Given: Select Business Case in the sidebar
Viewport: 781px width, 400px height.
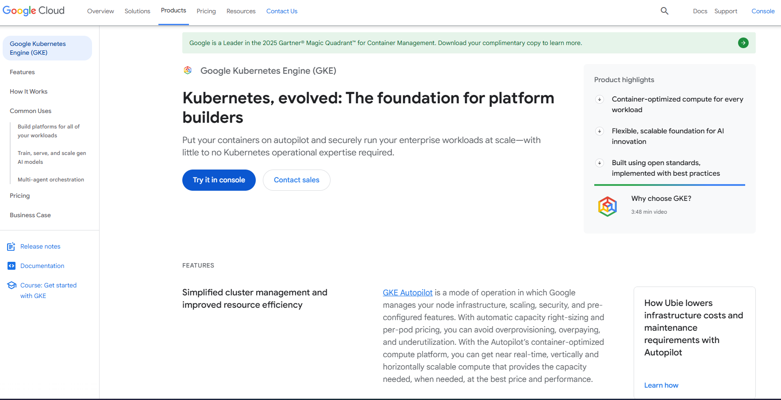Looking at the screenshot, I should [x=30, y=215].
